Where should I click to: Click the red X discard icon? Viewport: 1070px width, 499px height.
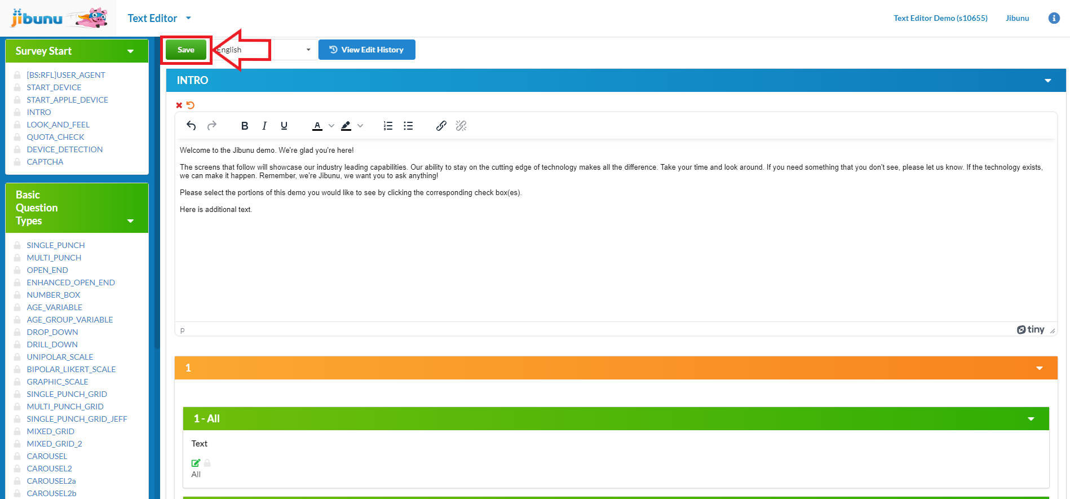(179, 105)
